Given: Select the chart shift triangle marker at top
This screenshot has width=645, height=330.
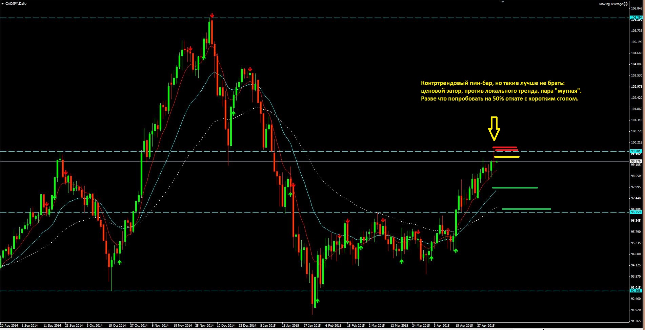Looking at the screenshot, I should pos(503,2).
